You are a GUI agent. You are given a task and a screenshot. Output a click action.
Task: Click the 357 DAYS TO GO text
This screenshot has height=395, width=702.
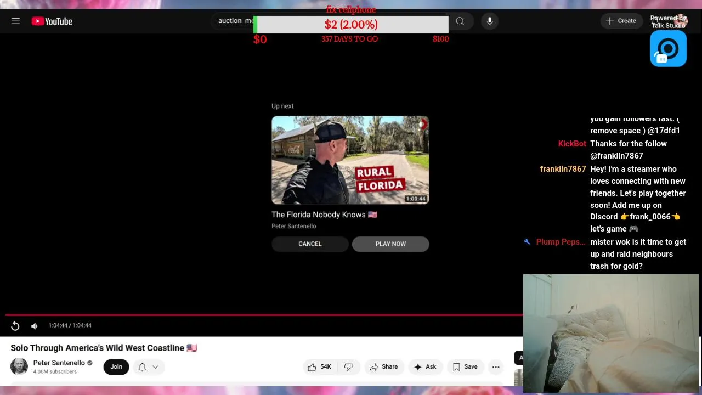pyautogui.click(x=349, y=39)
